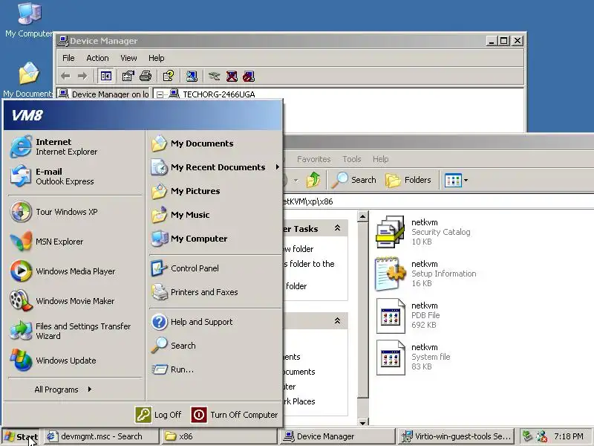Launch MSN Explorer
594x446 pixels.
[74, 242]
